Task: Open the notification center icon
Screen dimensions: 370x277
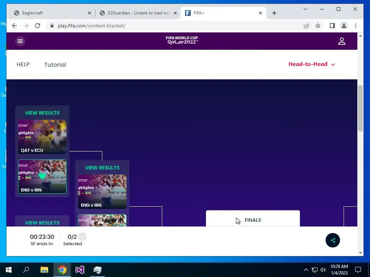Action: click(358, 270)
